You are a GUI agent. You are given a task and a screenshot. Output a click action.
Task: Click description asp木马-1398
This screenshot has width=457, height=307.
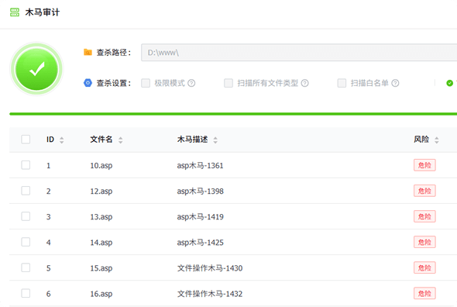pos(201,191)
